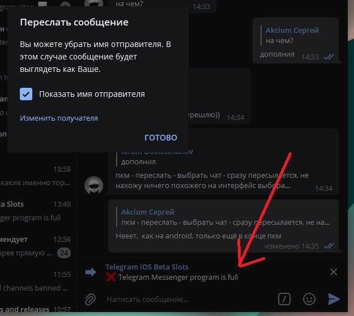Open the Telegram iOS Beta Slots forward preview
Screen dimensions: 354x316
172,272
